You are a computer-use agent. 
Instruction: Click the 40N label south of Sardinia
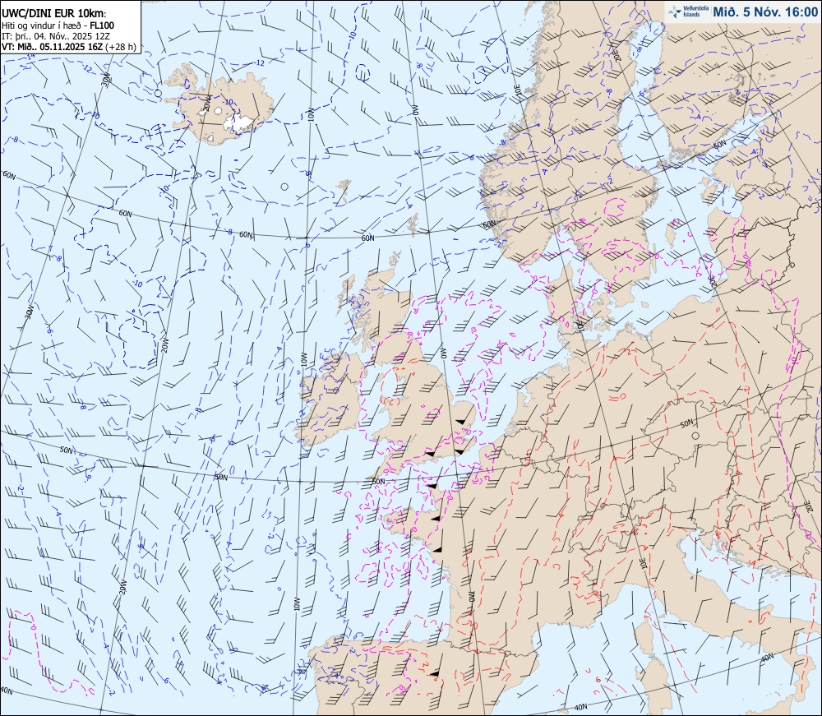point(580,707)
